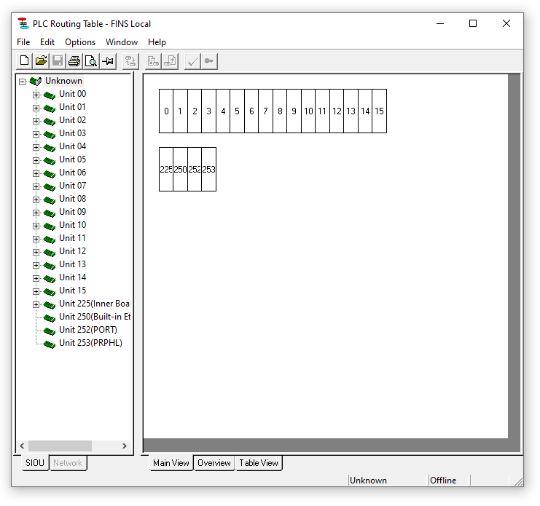
Task: Expand the Unit 00 tree node
Action: tap(36, 95)
